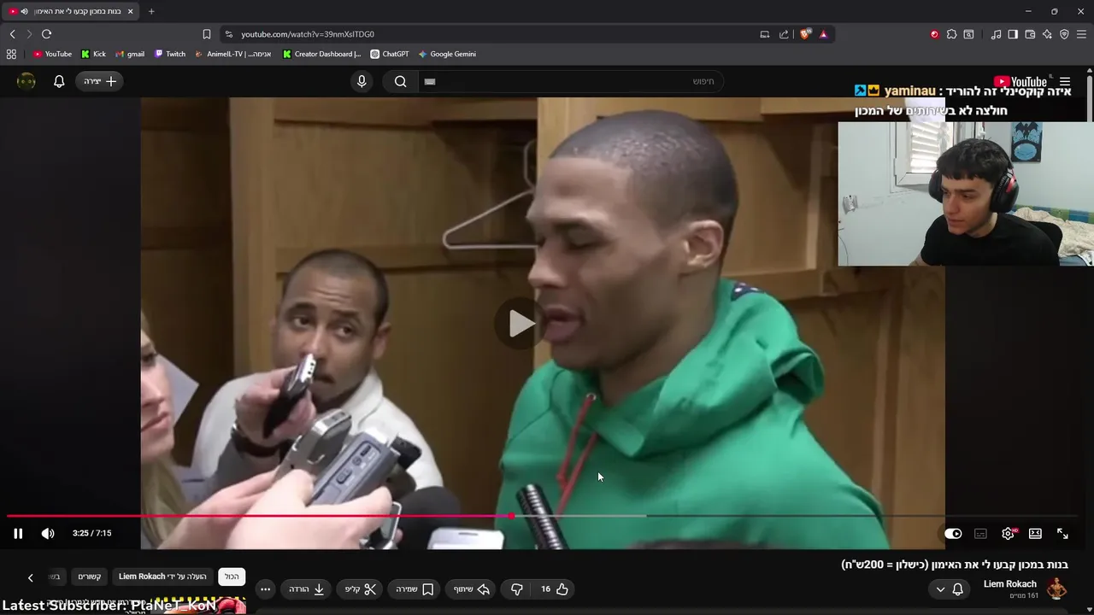Viewport: 1094px width, 615px height.
Task: Download video with הורדה button
Action: pyautogui.click(x=307, y=589)
